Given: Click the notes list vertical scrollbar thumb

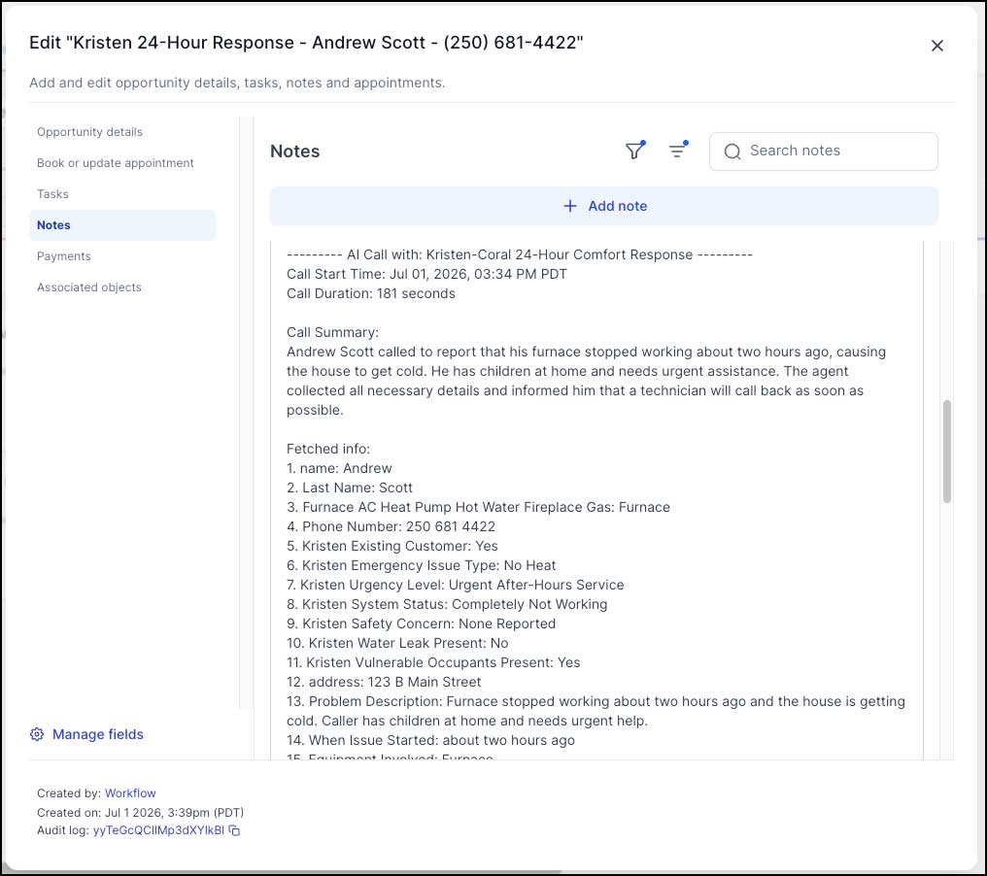Looking at the screenshot, I should point(947,452).
